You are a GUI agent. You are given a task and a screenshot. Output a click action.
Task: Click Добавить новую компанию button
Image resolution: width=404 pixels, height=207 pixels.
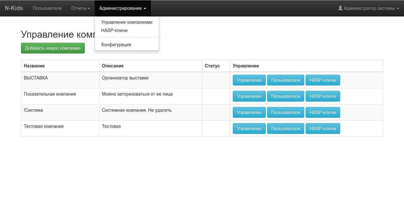pos(53,48)
